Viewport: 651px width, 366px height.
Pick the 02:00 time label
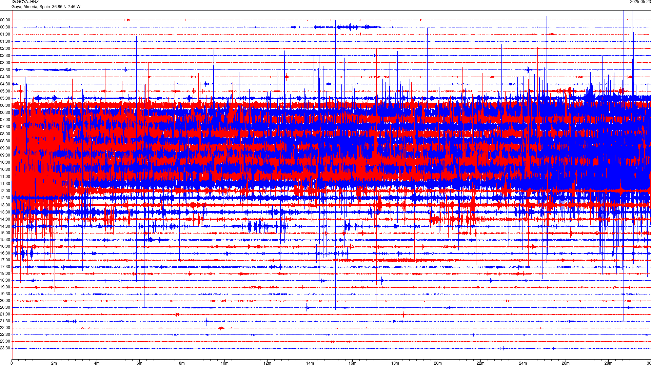[x=5, y=49]
